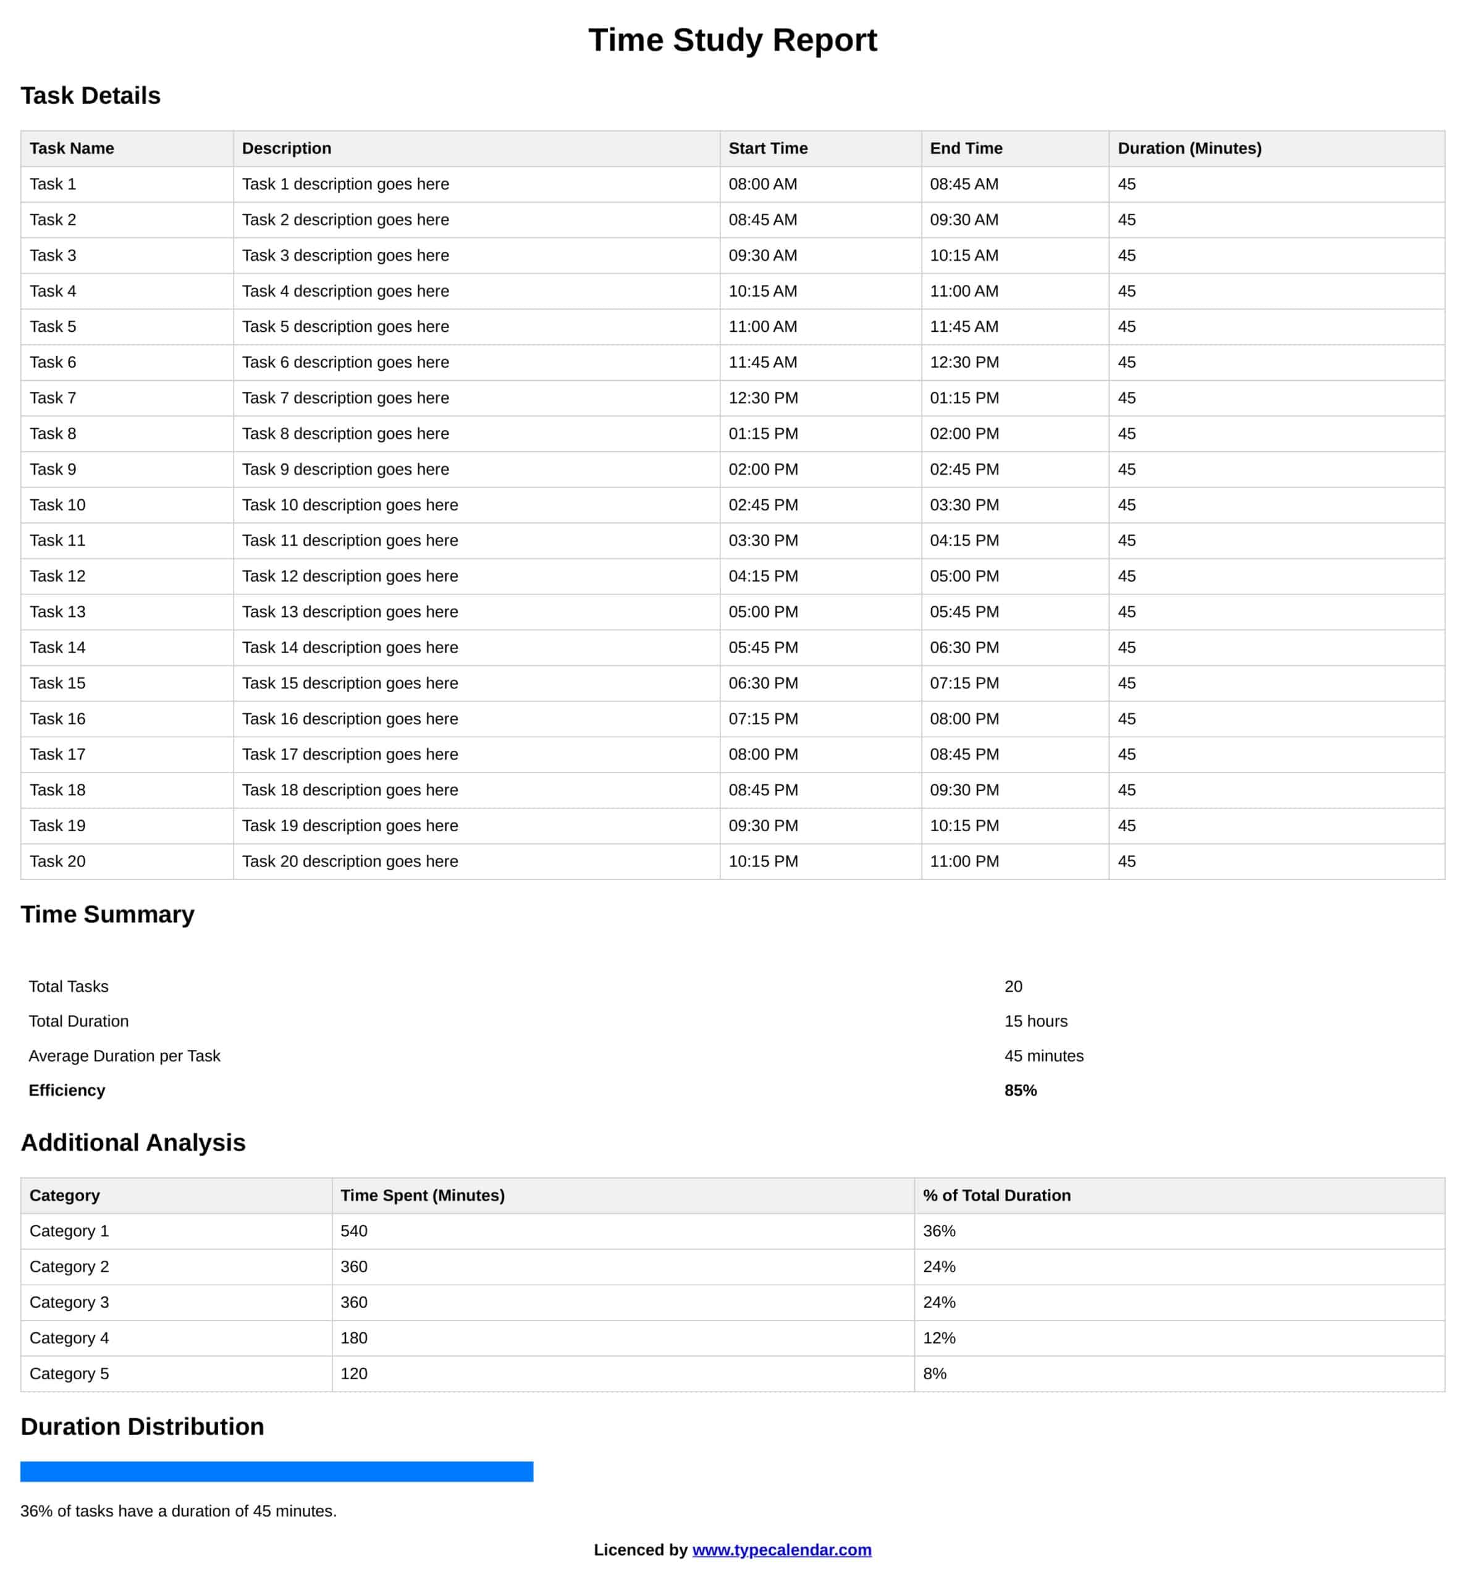
Task: Click the Time Study Report title
Action: click(732, 40)
